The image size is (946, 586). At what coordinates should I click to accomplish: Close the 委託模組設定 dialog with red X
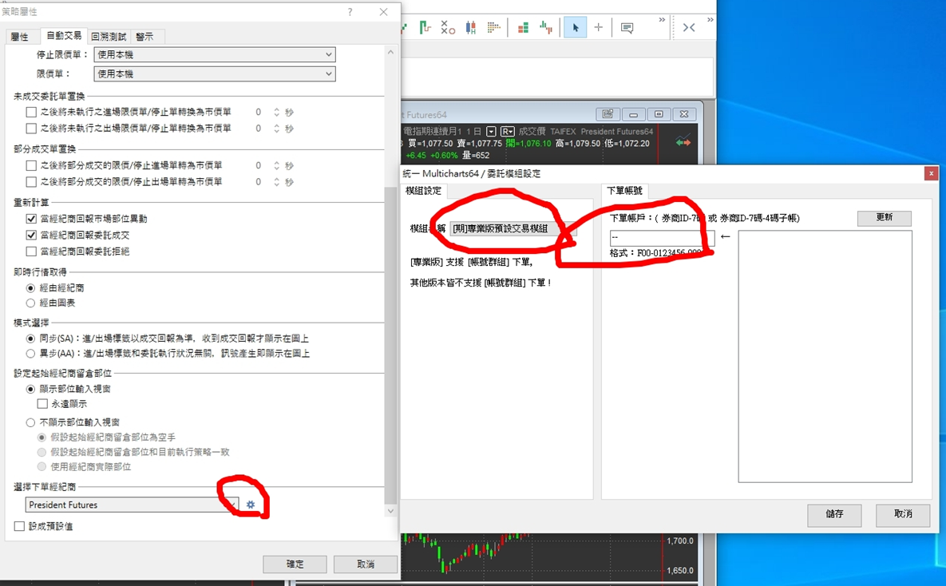(x=931, y=173)
